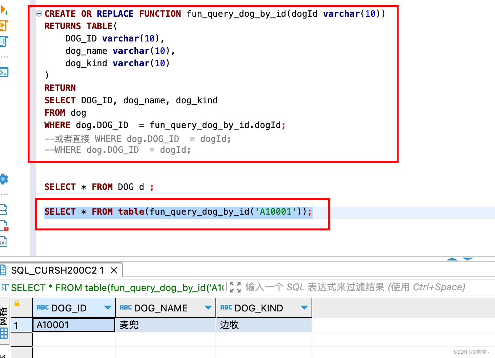495x358 pixels.
Task: Open editor settings gear icon
Action: click(4, 179)
